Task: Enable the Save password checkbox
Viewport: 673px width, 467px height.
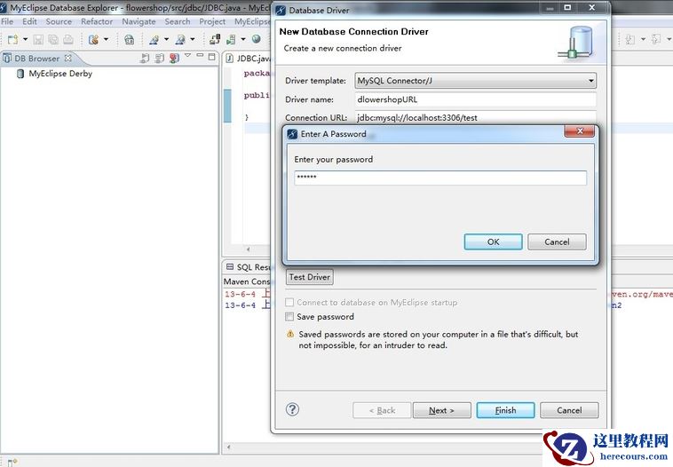Action: tap(289, 317)
